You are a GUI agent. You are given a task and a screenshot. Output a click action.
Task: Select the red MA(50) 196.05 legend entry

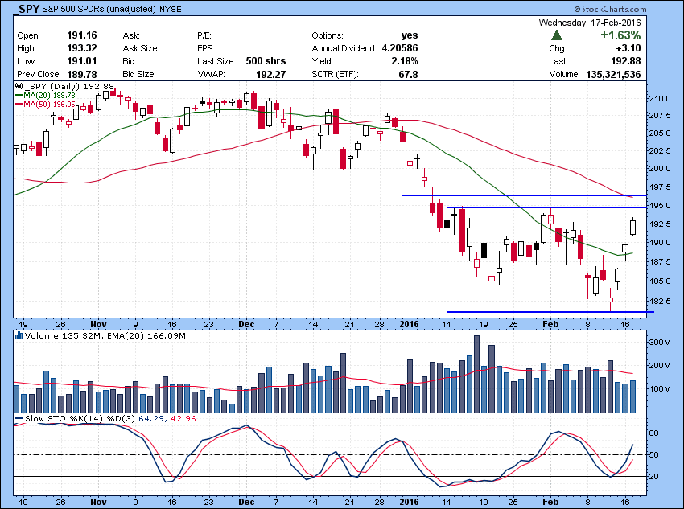[45, 105]
